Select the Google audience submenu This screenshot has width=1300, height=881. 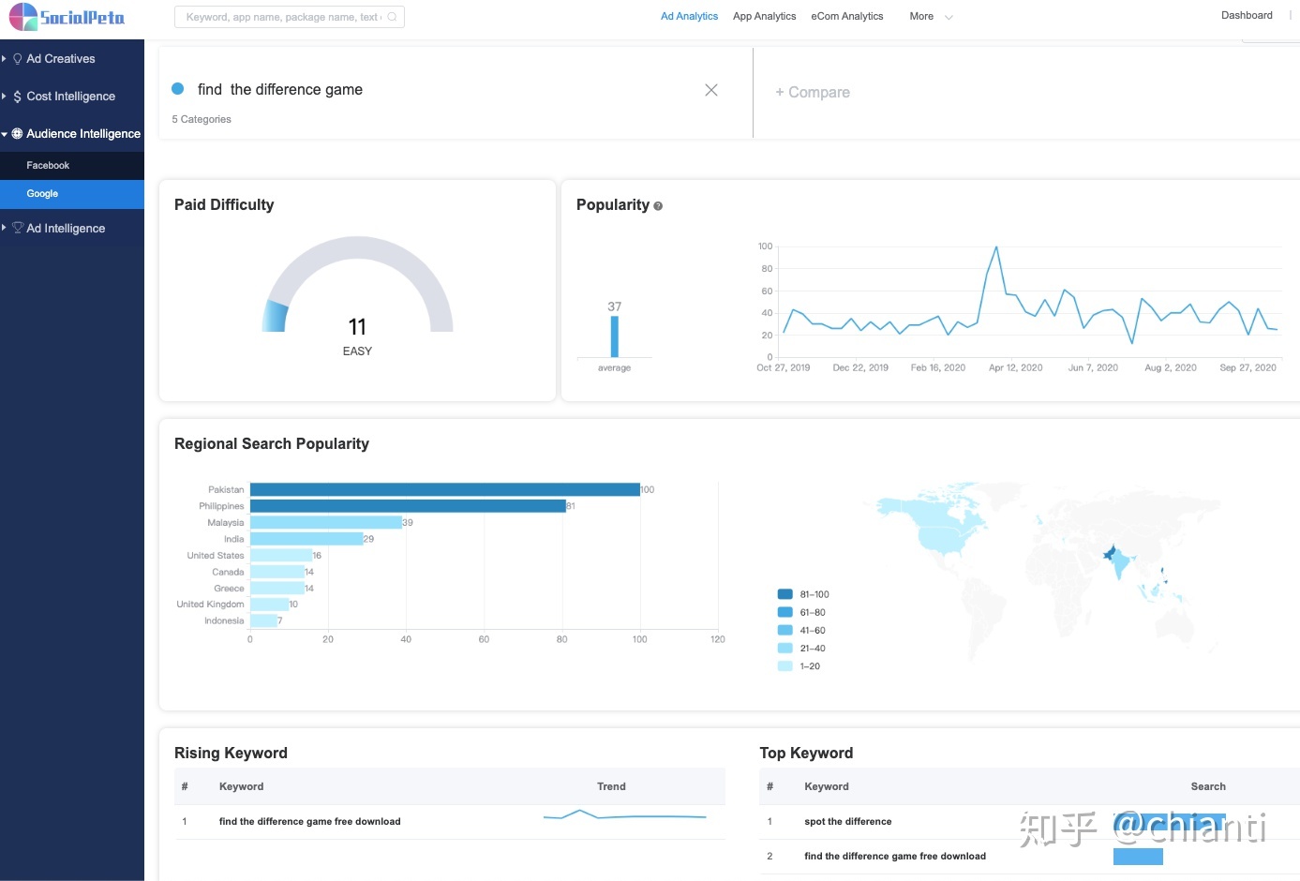coord(72,194)
